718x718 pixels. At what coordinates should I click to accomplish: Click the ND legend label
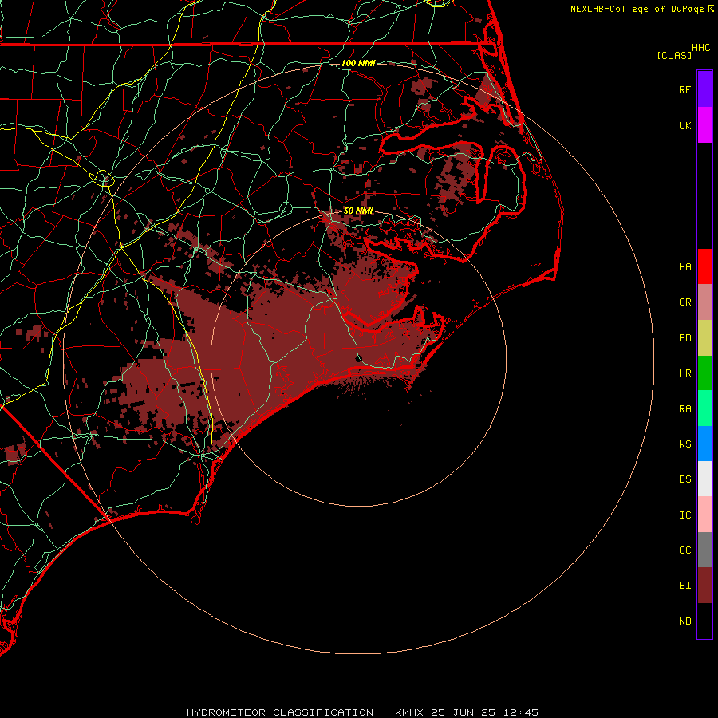click(x=684, y=621)
